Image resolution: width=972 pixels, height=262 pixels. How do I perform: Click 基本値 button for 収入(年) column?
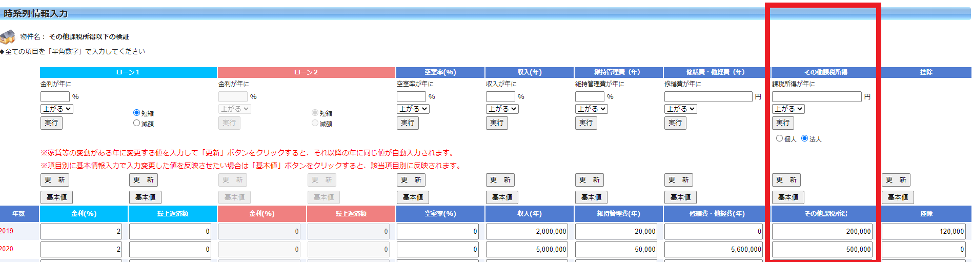coord(502,197)
